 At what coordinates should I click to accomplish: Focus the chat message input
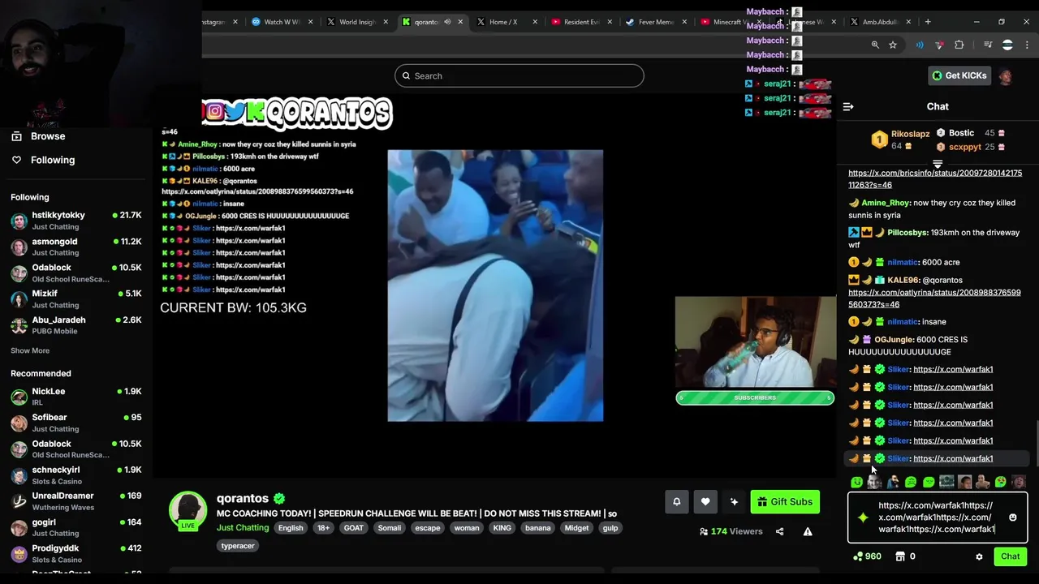936,517
